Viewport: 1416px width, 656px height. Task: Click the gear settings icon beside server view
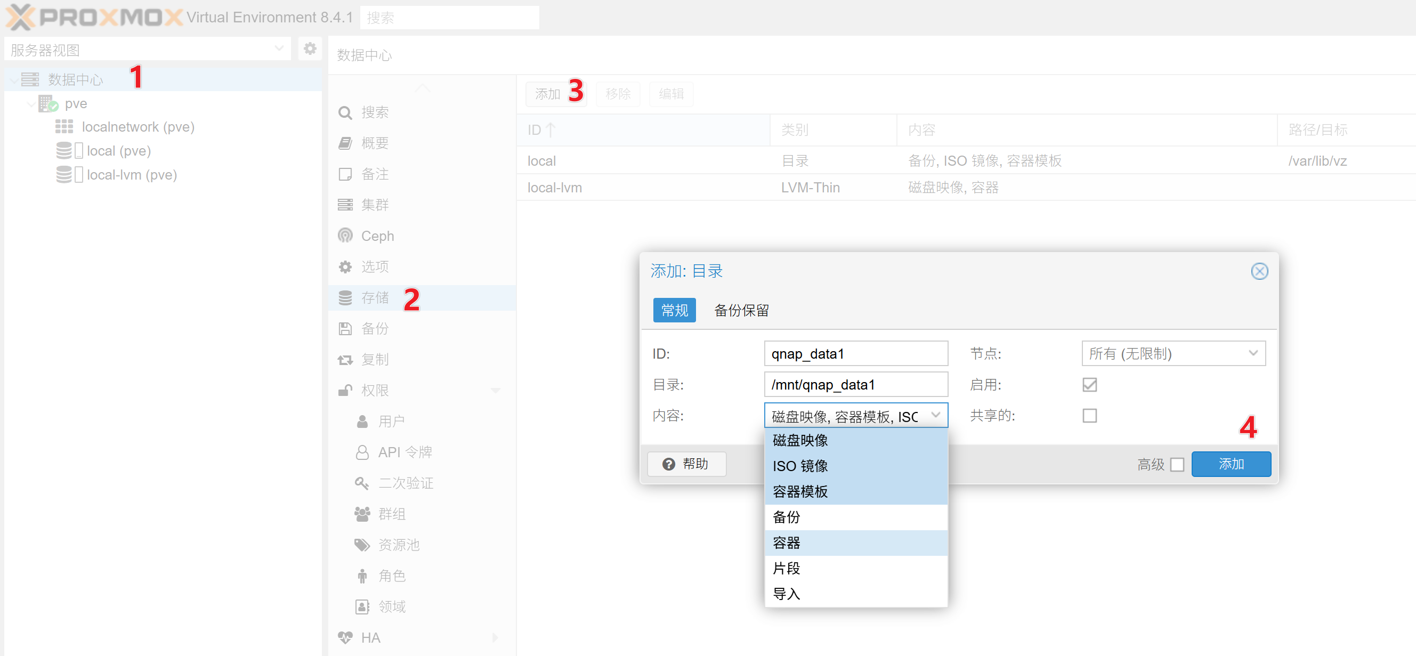coord(310,49)
